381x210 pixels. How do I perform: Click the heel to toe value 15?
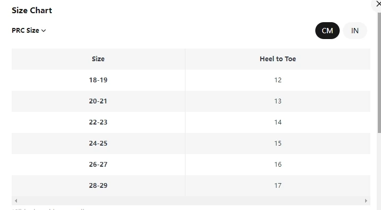278,143
